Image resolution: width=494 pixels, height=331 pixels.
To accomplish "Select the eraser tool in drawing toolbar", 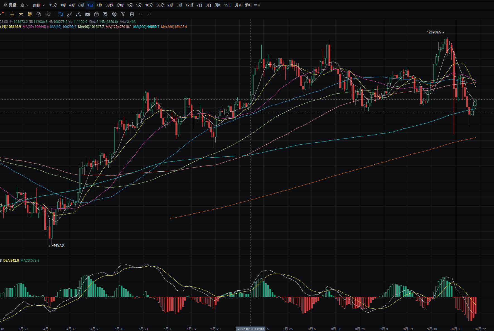I will tap(79, 14).
